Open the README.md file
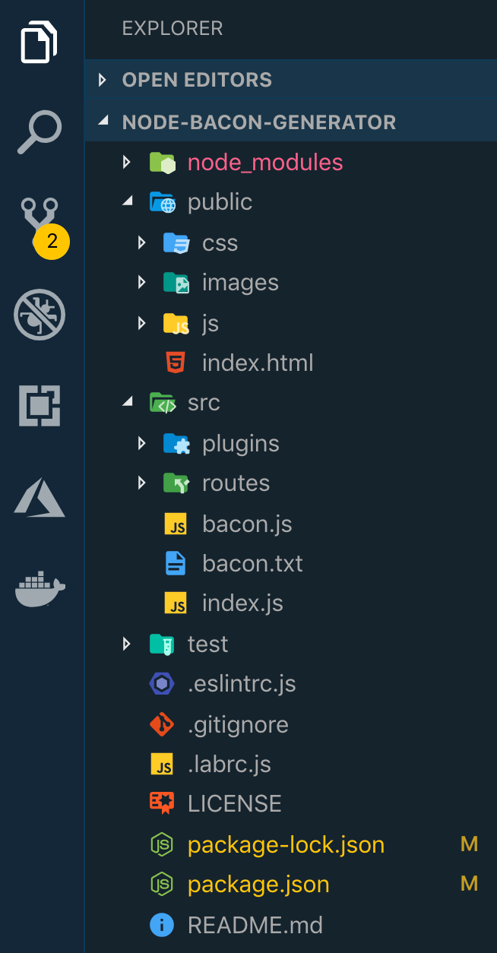The width and height of the screenshot is (497, 953). point(255,925)
